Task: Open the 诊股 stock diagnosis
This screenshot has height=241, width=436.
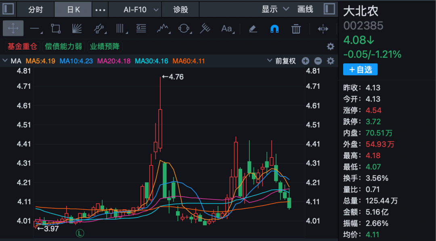Action: (180, 9)
